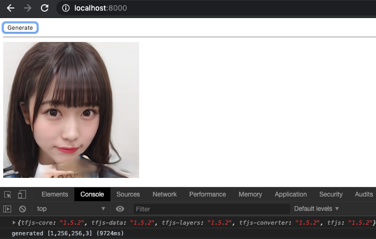
Task: Select the Console tab
Action: point(92,194)
